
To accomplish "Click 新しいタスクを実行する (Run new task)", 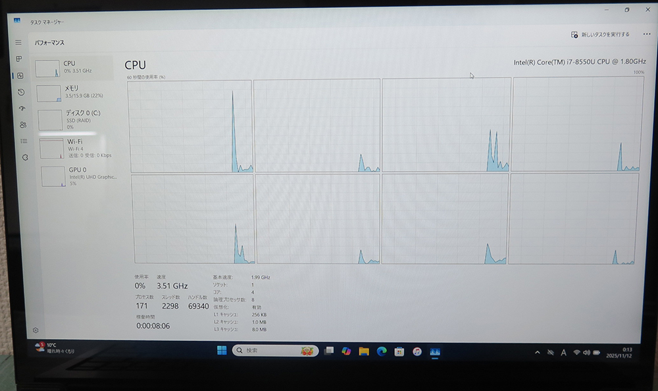I will (x=600, y=34).
